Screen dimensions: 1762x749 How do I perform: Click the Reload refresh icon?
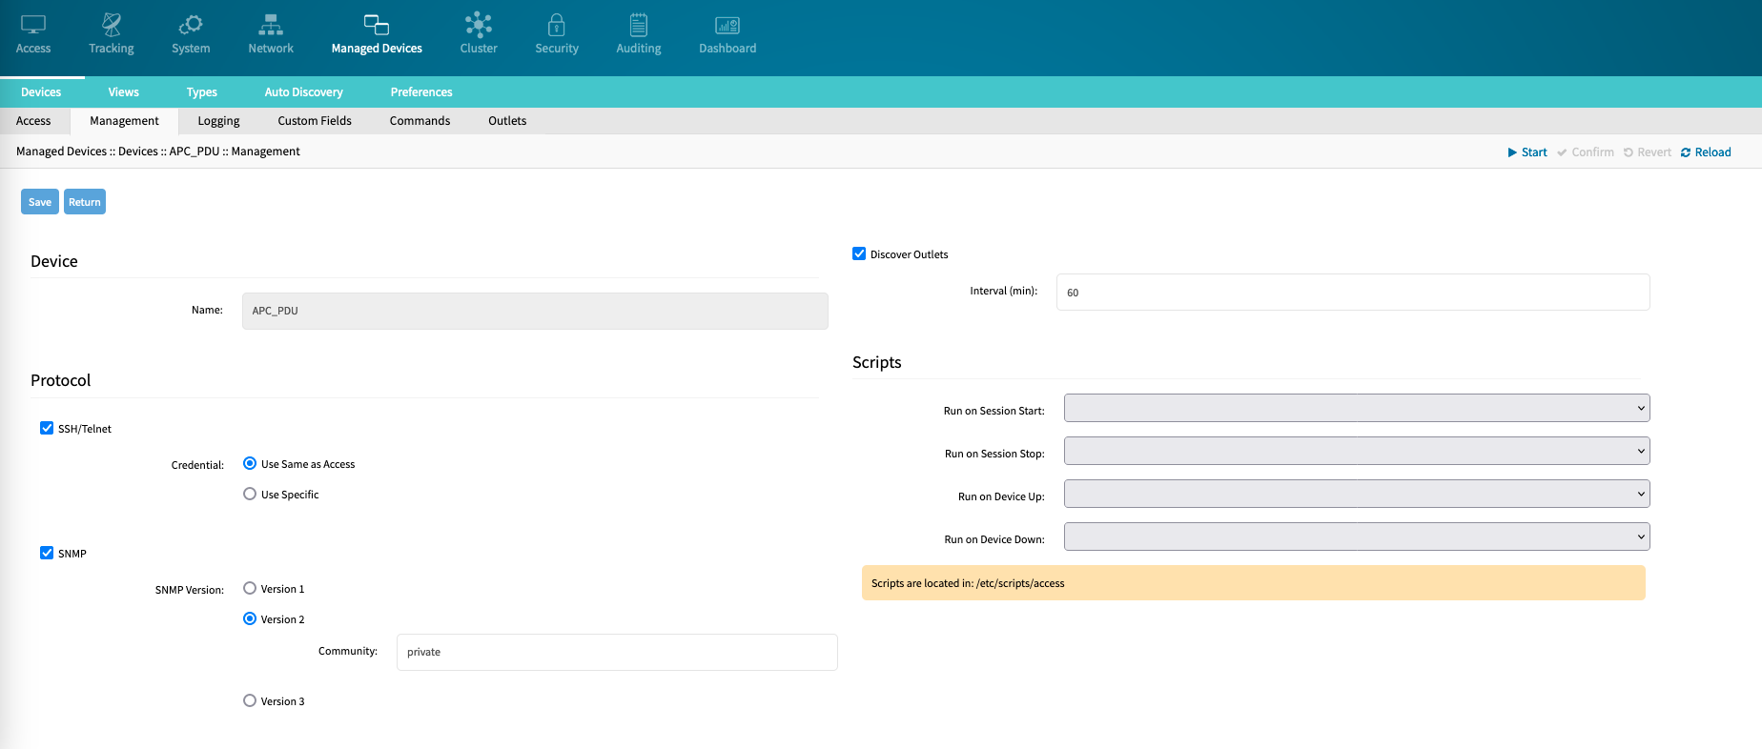[1686, 152]
